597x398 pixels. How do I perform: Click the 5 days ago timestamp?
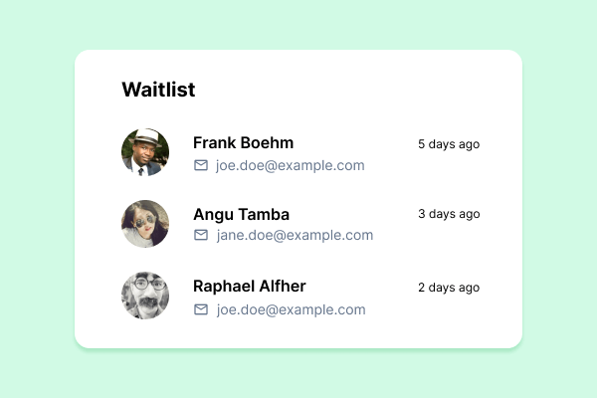(449, 144)
